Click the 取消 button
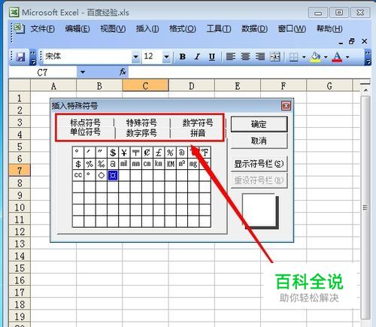The image size is (376, 327). [259, 141]
